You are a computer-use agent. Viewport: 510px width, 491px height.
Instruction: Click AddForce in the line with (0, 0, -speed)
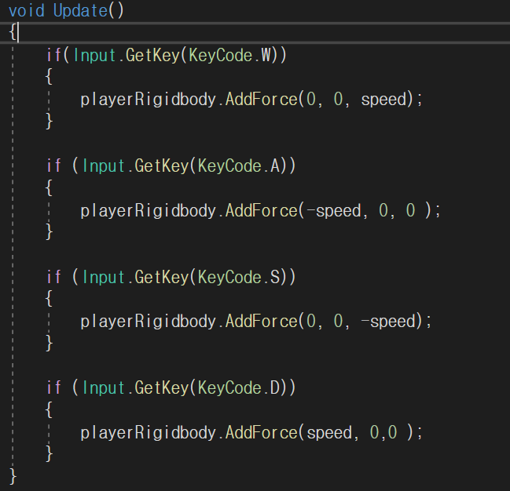[262, 321]
